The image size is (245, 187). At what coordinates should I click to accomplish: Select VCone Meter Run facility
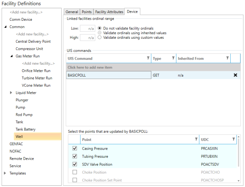pos(36,86)
